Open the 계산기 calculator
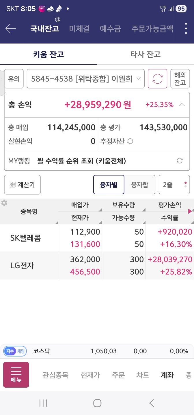The image size is (194, 415). [22, 185]
